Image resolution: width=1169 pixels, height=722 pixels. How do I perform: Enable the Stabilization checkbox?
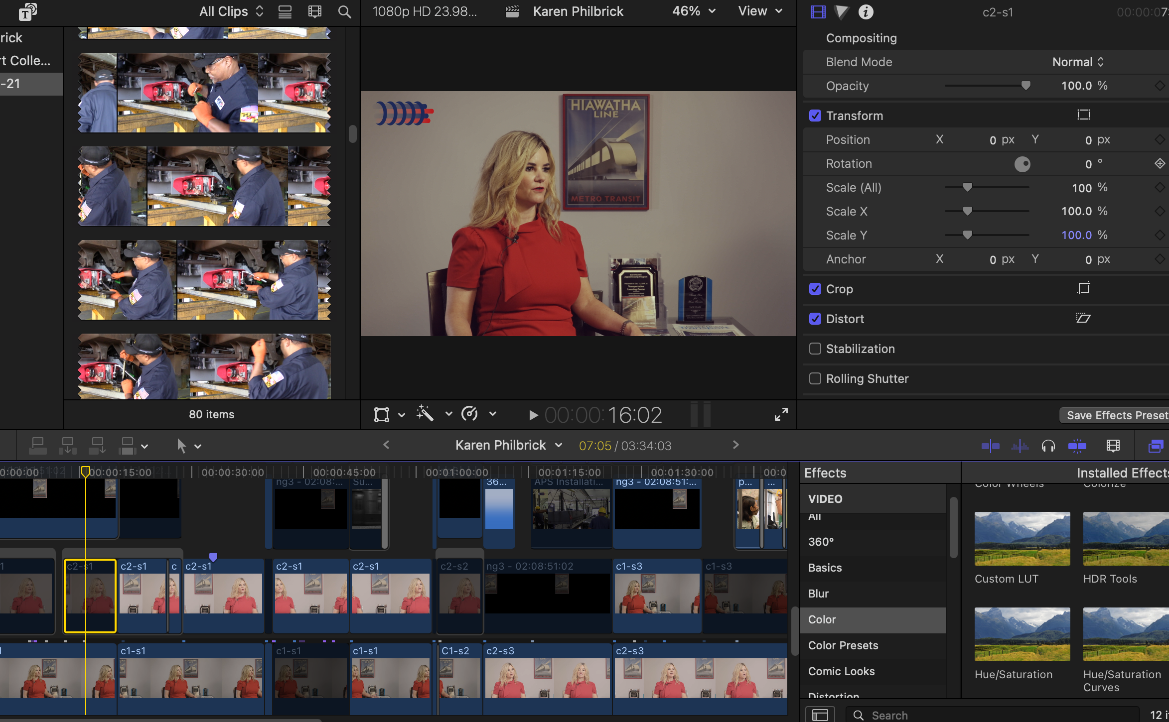(815, 349)
